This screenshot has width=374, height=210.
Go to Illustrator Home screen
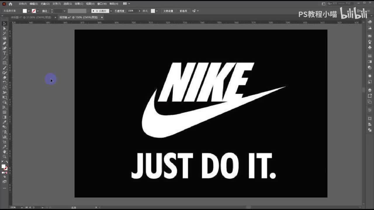[x=11, y=4]
